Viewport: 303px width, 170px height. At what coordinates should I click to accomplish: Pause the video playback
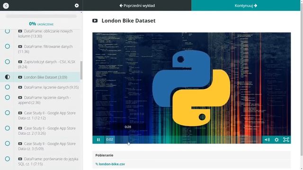pos(98,140)
